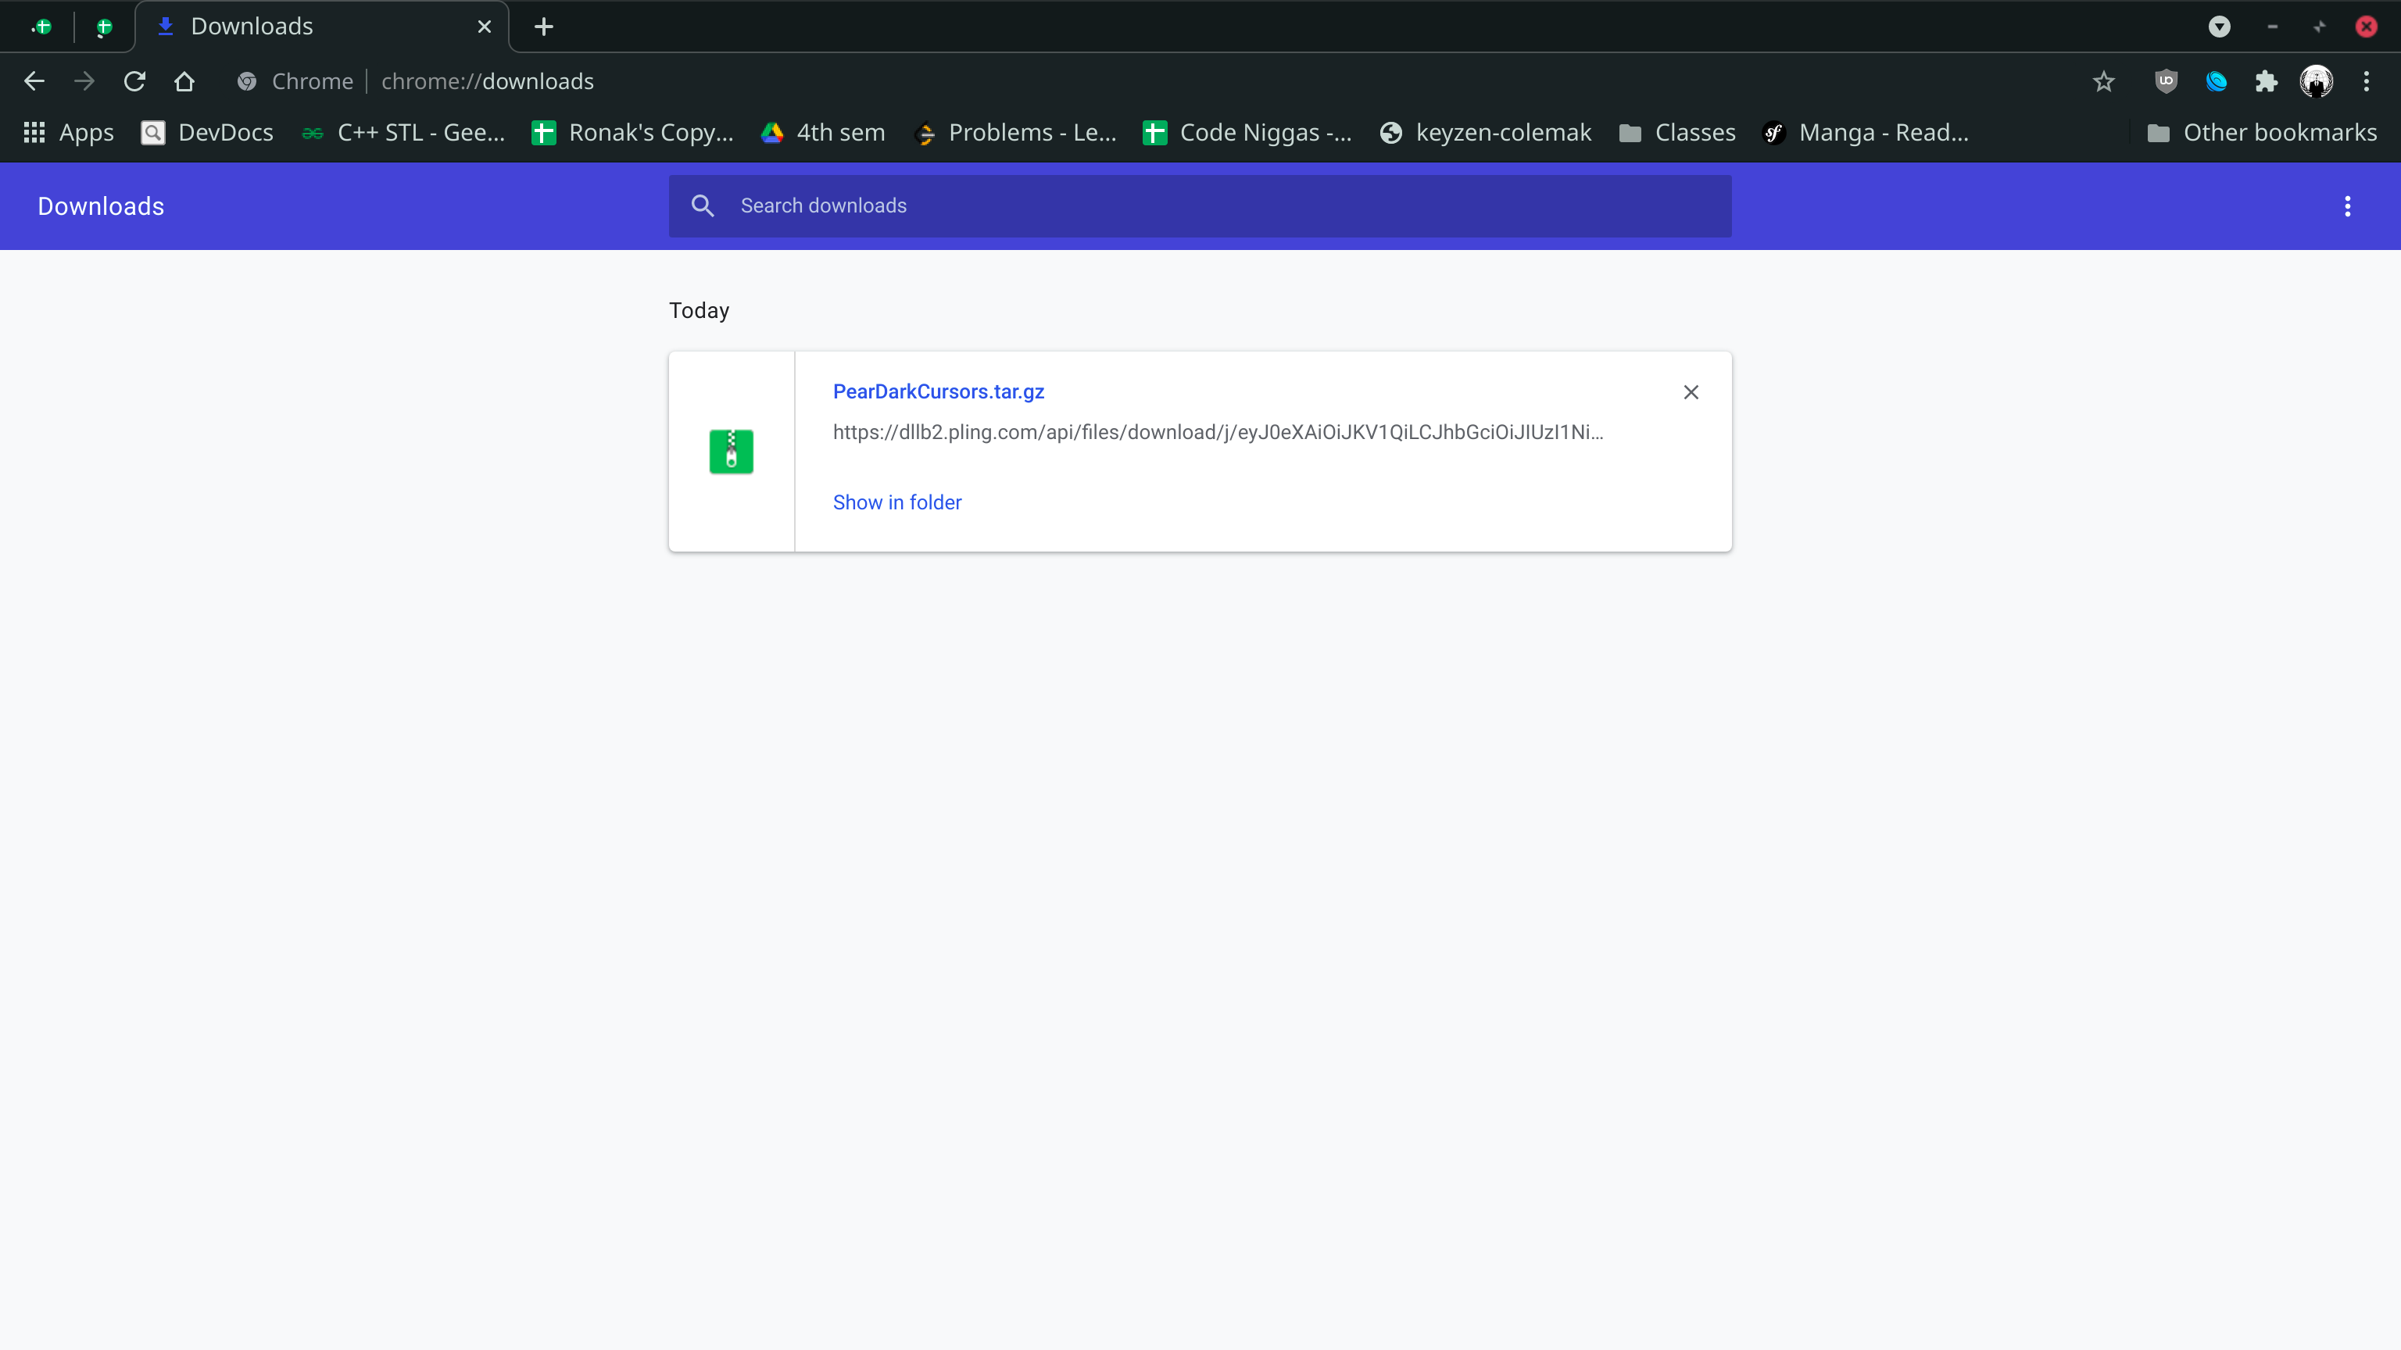Expand the Other bookmarks folder
The height and width of the screenshot is (1350, 2401).
(x=2262, y=132)
